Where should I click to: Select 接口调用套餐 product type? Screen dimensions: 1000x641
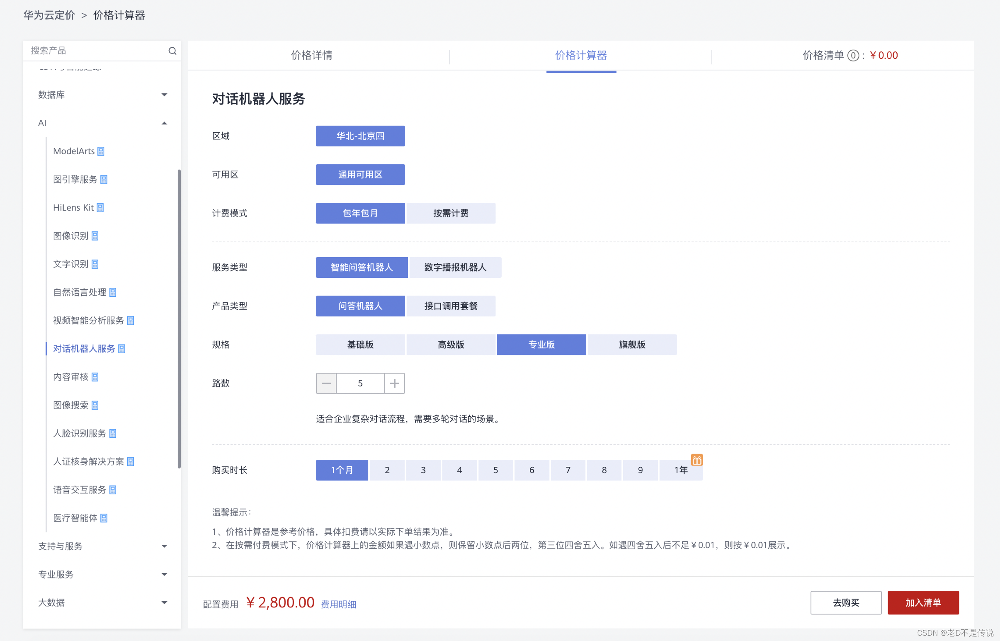(451, 306)
